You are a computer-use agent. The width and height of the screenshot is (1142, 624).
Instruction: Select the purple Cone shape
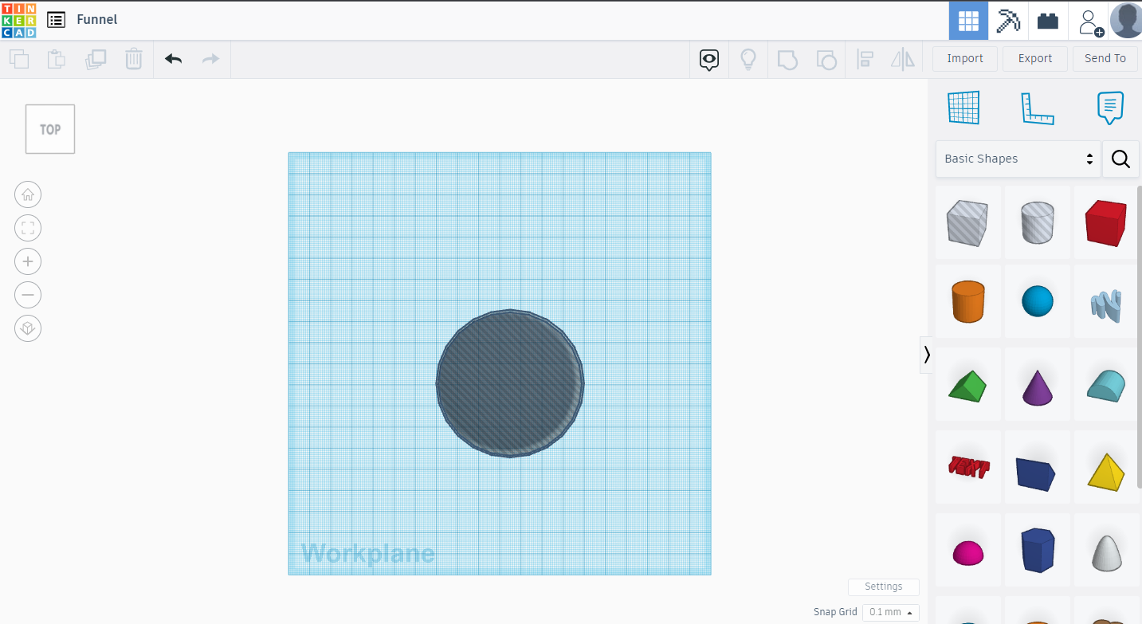1038,386
